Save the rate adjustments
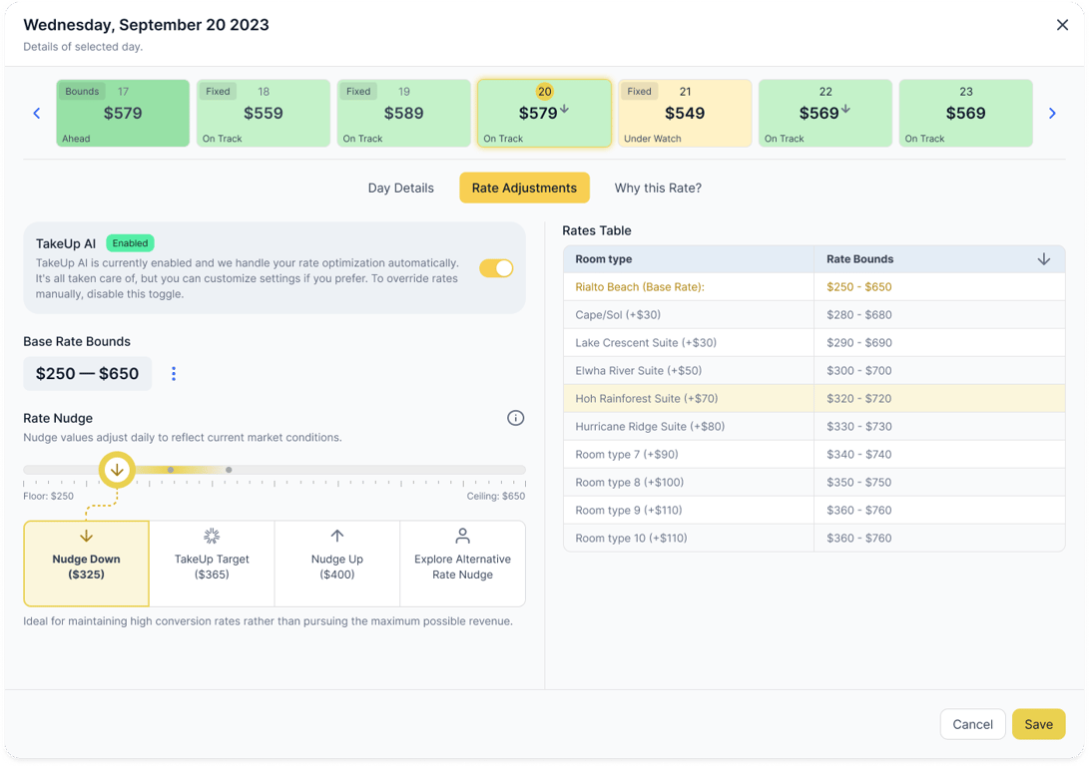 pyautogui.click(x=1038, y=724)
